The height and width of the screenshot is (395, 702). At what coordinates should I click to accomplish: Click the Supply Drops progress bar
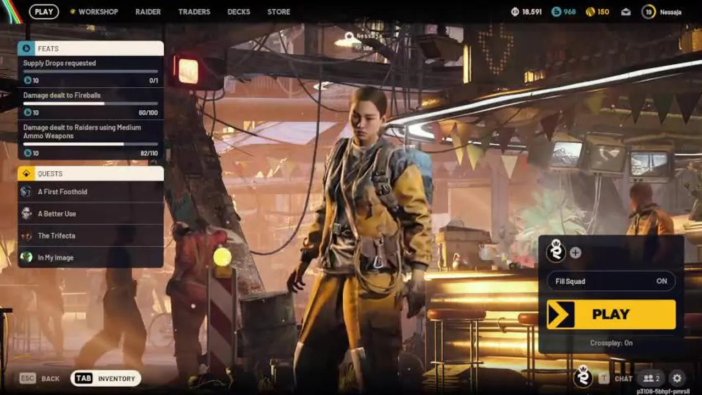click(x=91, y=71)
